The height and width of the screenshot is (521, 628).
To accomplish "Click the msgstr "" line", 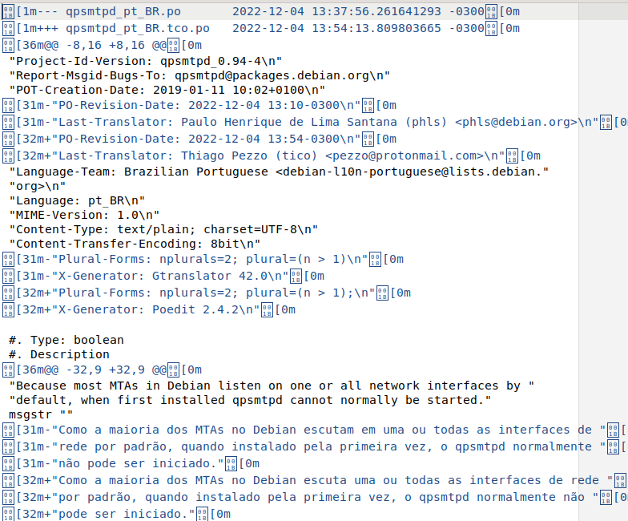I will pos(41,415).
